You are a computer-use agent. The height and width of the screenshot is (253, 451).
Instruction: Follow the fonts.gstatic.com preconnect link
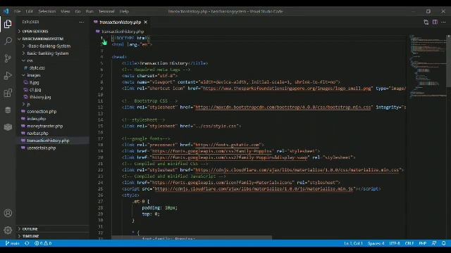(227, 145)
